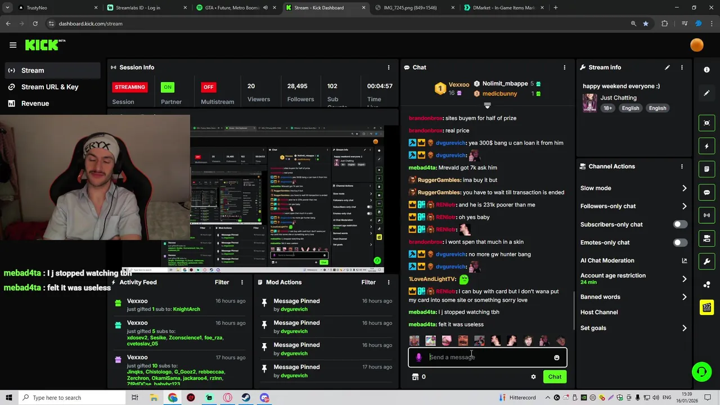
Task: Click the yellow clapperboard icon
Action: pos(706,307)
